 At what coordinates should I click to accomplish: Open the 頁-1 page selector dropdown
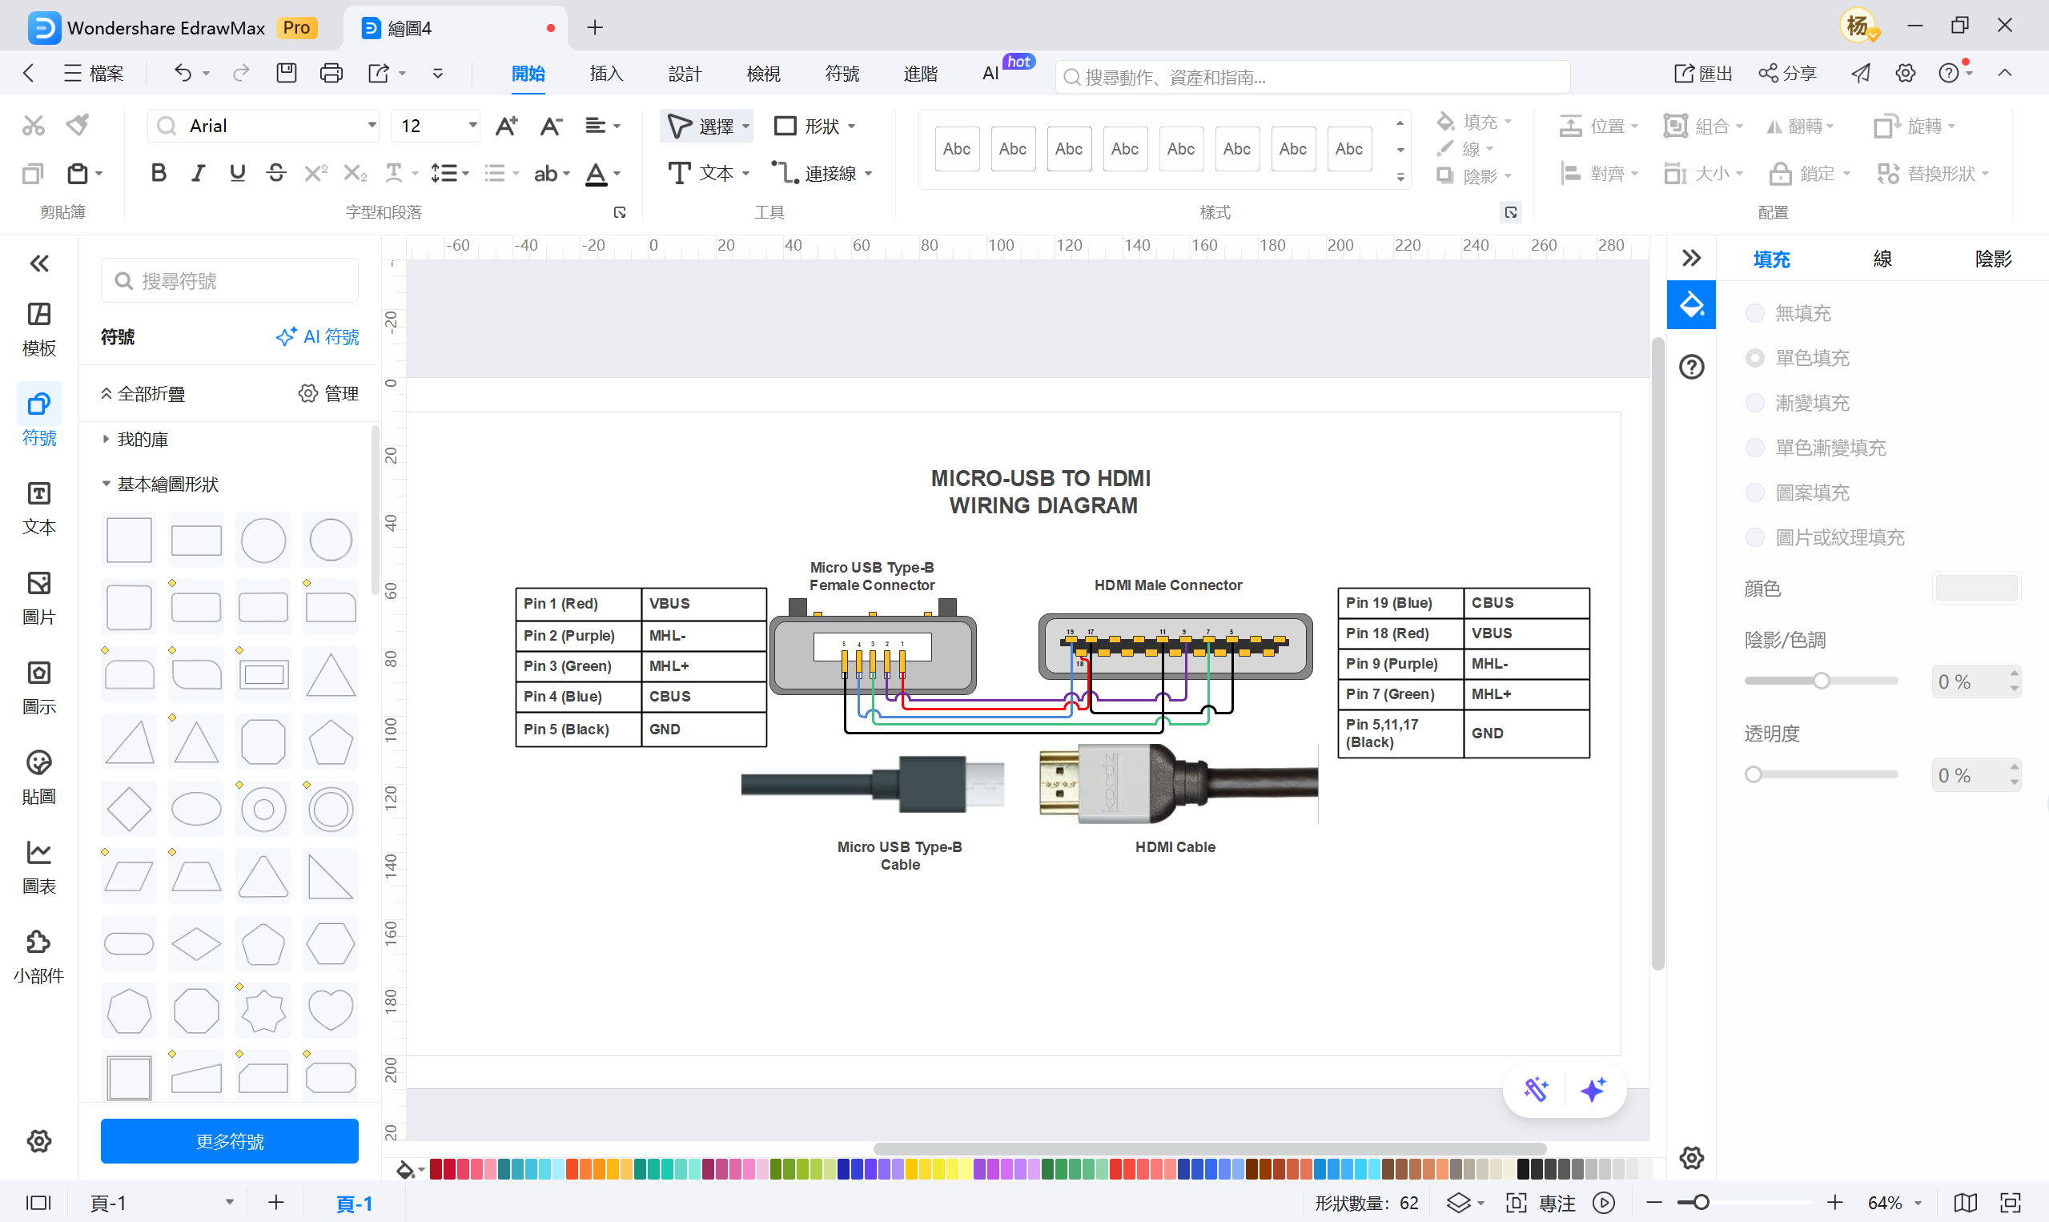pos(231,1202)
